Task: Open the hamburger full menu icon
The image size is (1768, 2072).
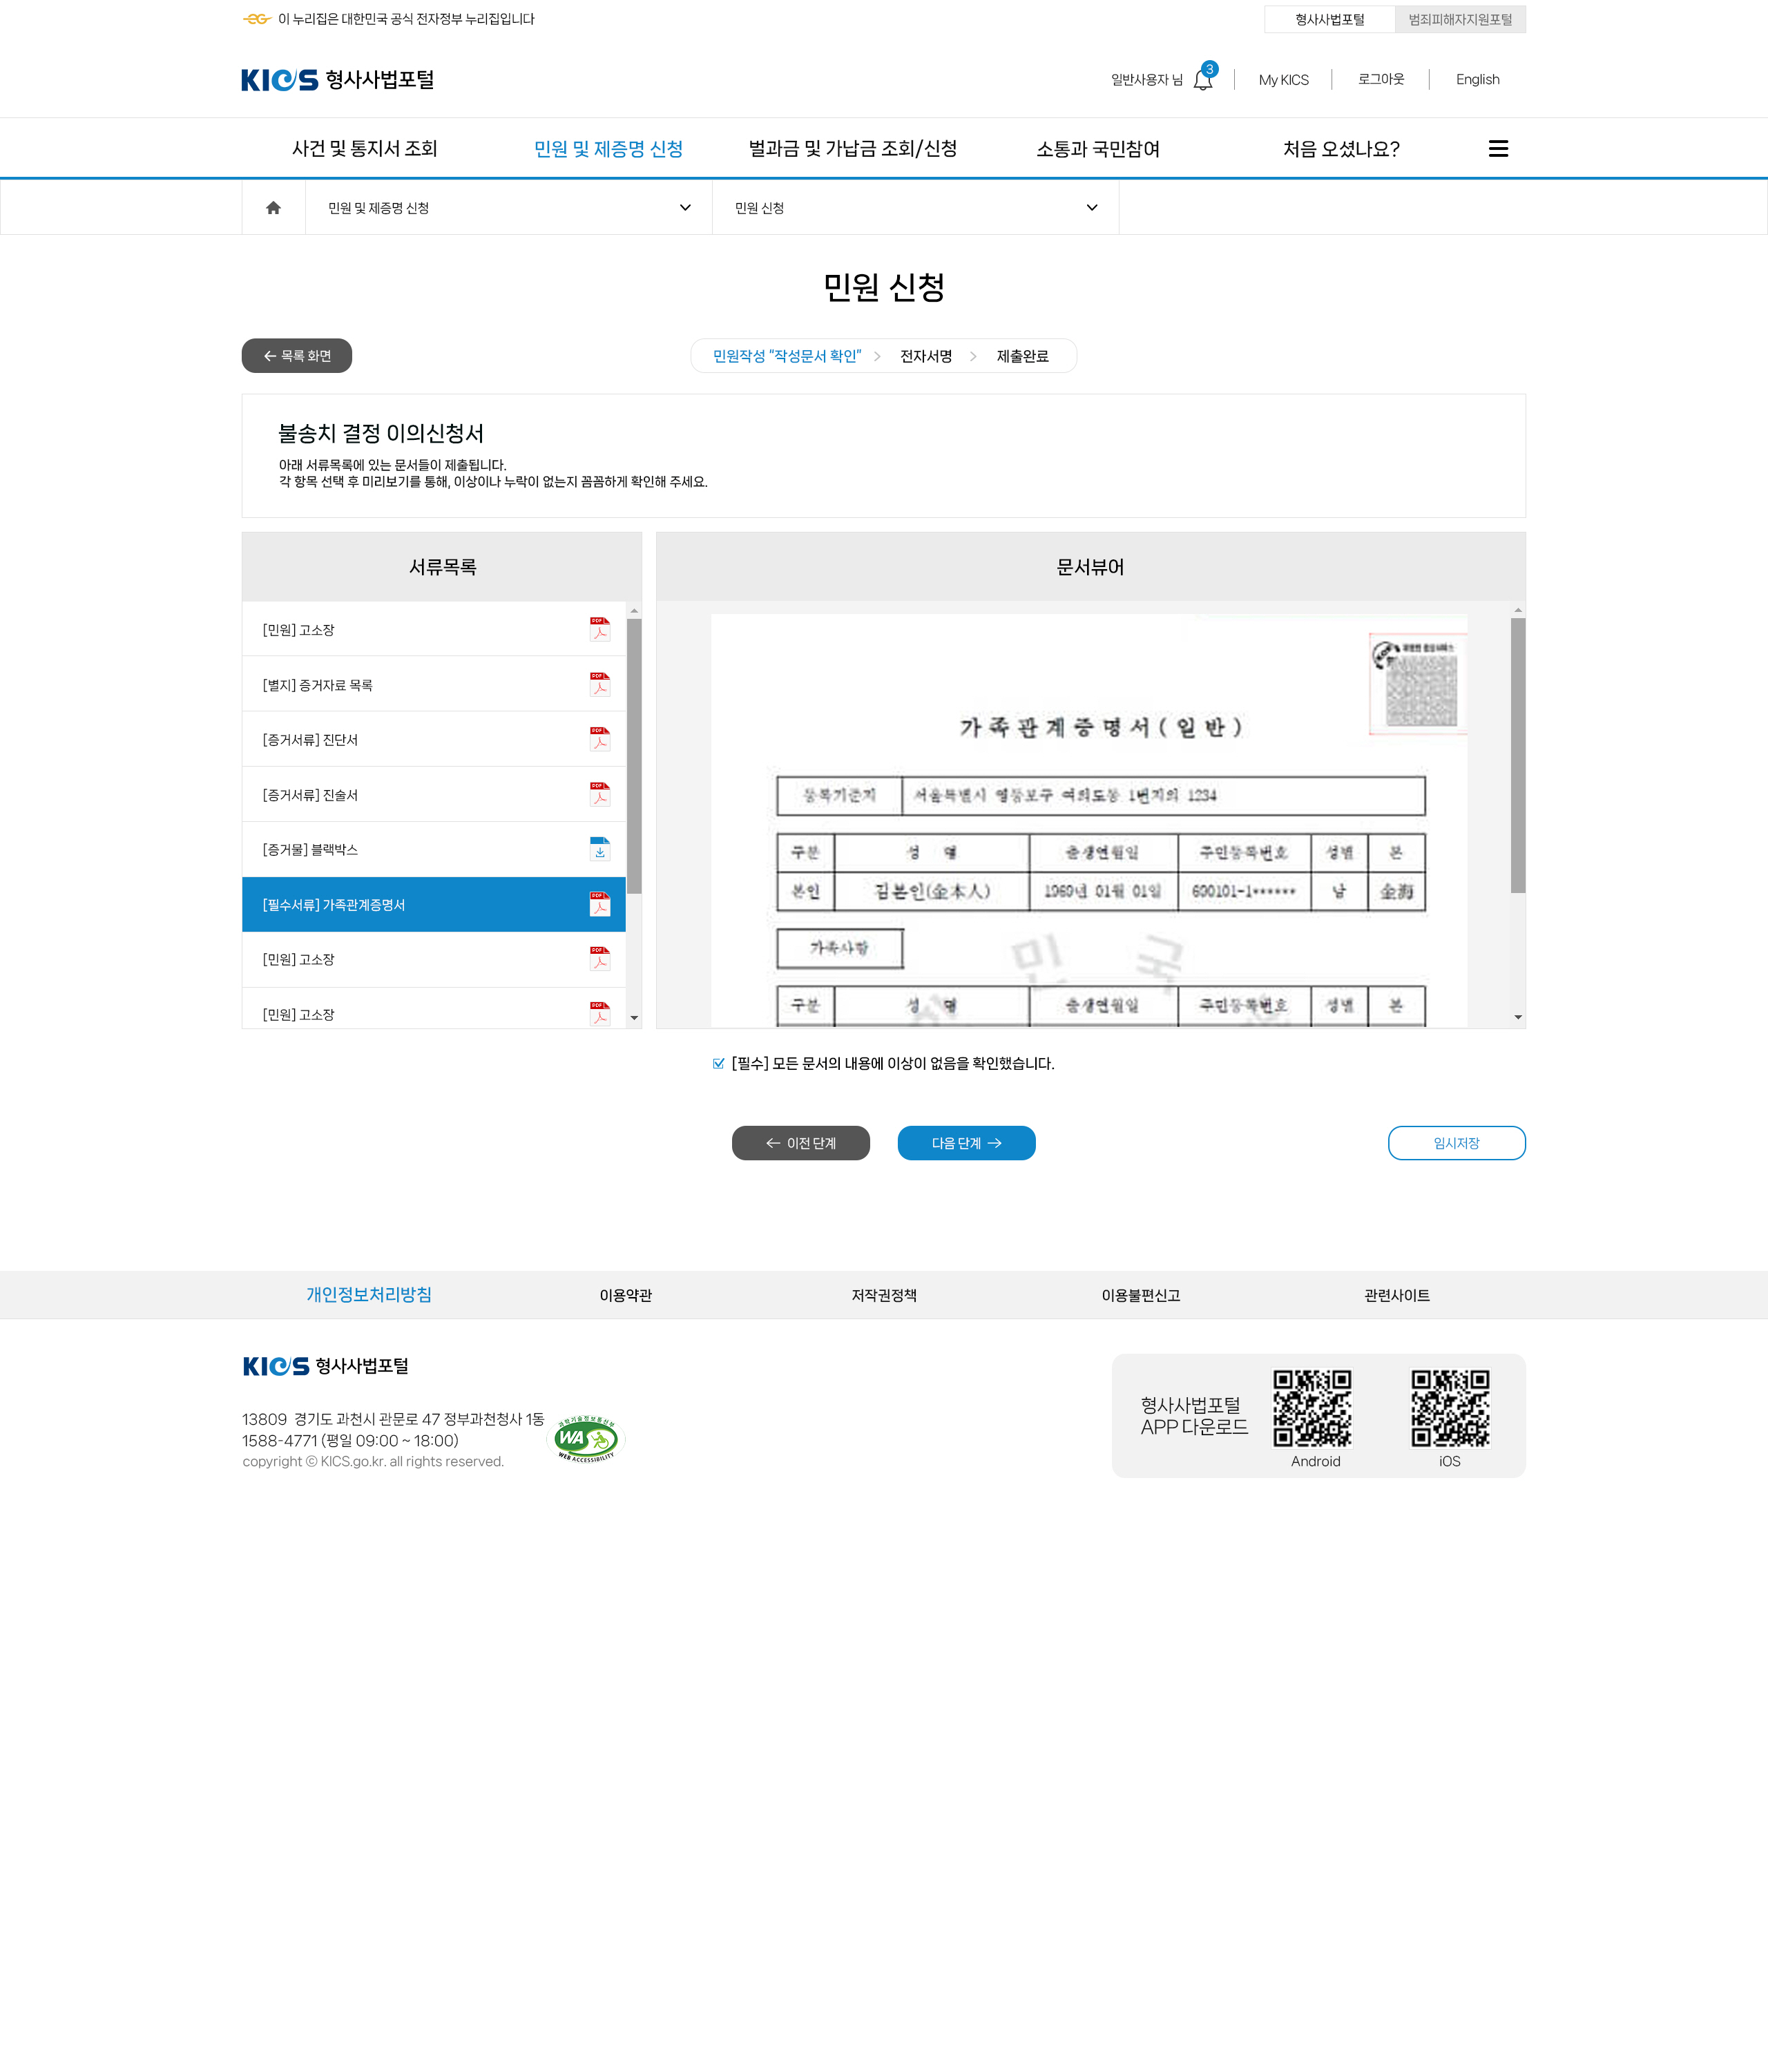Action: tap(1498, 148)
